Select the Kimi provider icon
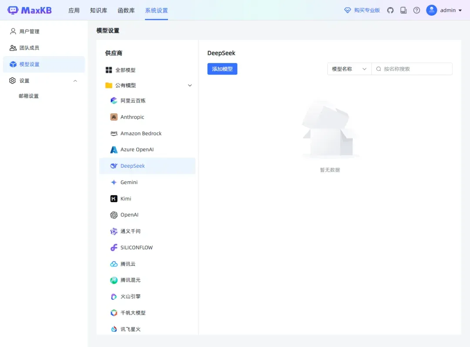The height and width of the screenshot is (347, 470). tap(114, 199)
